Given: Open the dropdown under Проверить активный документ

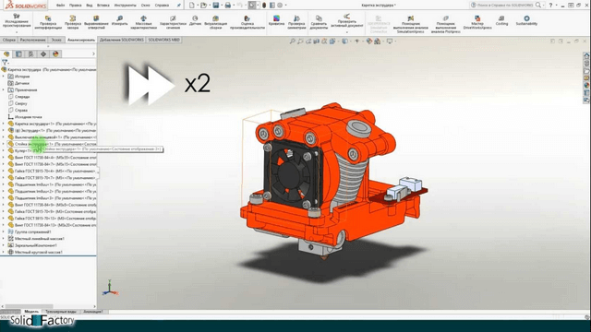Looking at the screenshot, I should coord(347,32).
